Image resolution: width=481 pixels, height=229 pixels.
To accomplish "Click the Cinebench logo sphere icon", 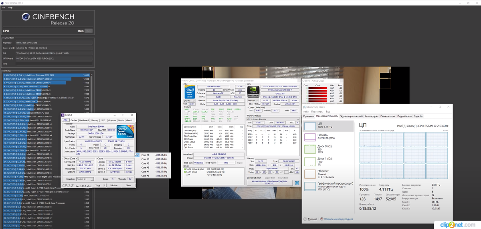I will (x=25, y=17).
